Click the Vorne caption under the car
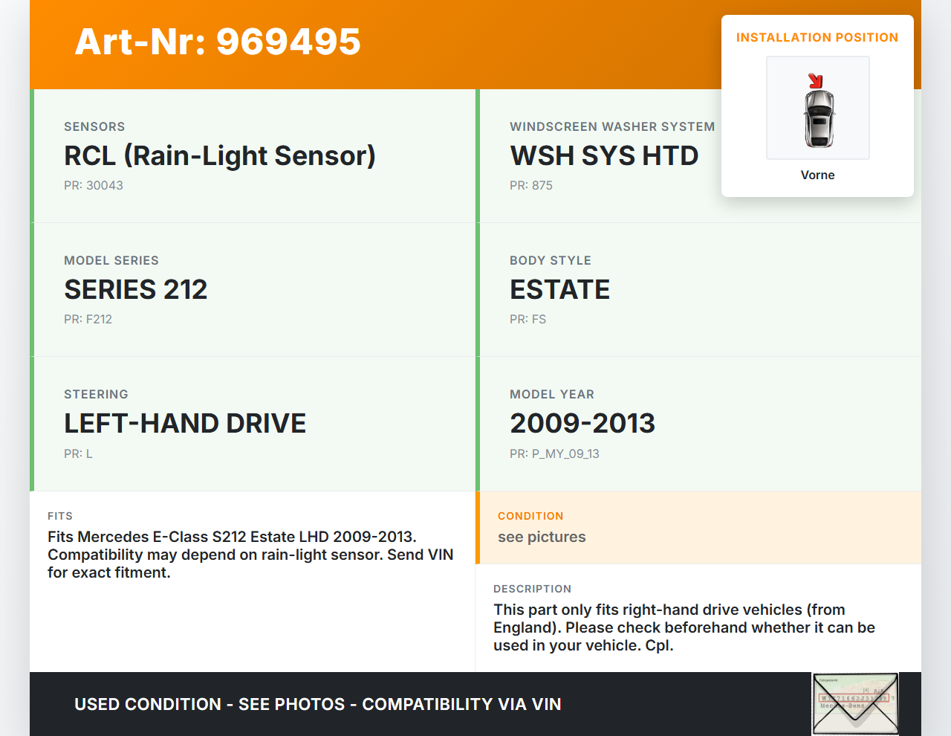 818,175
